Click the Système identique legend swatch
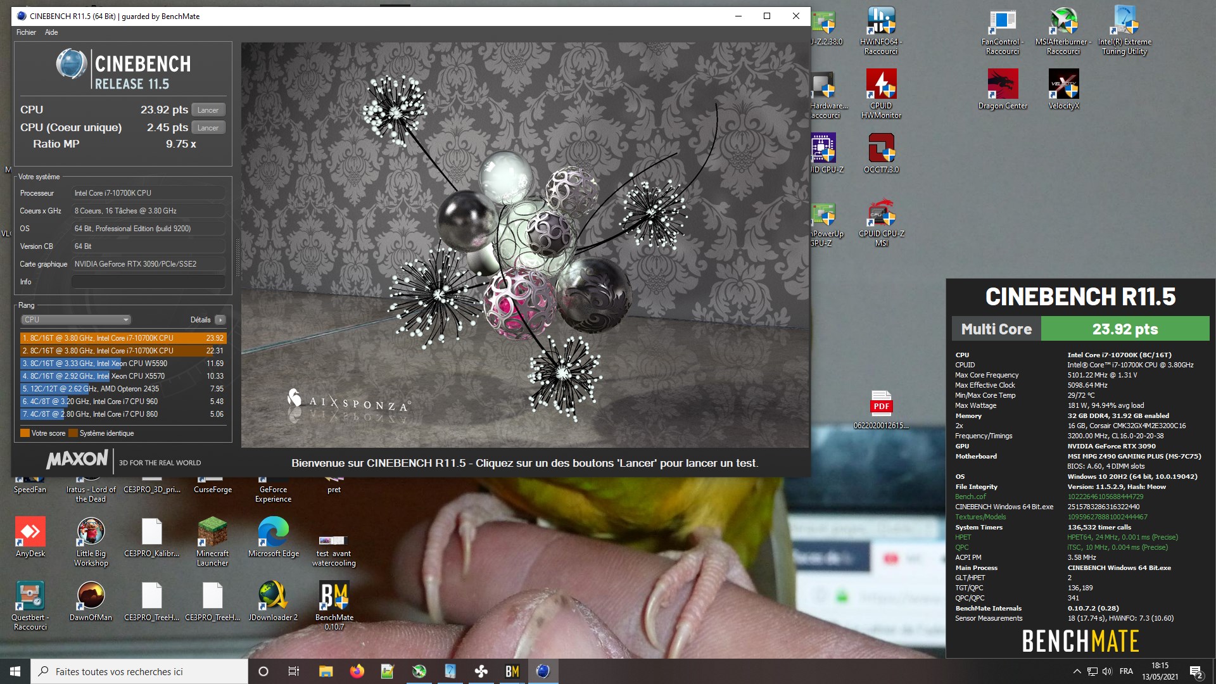The image size is (1216, 684). coord(73,433)
